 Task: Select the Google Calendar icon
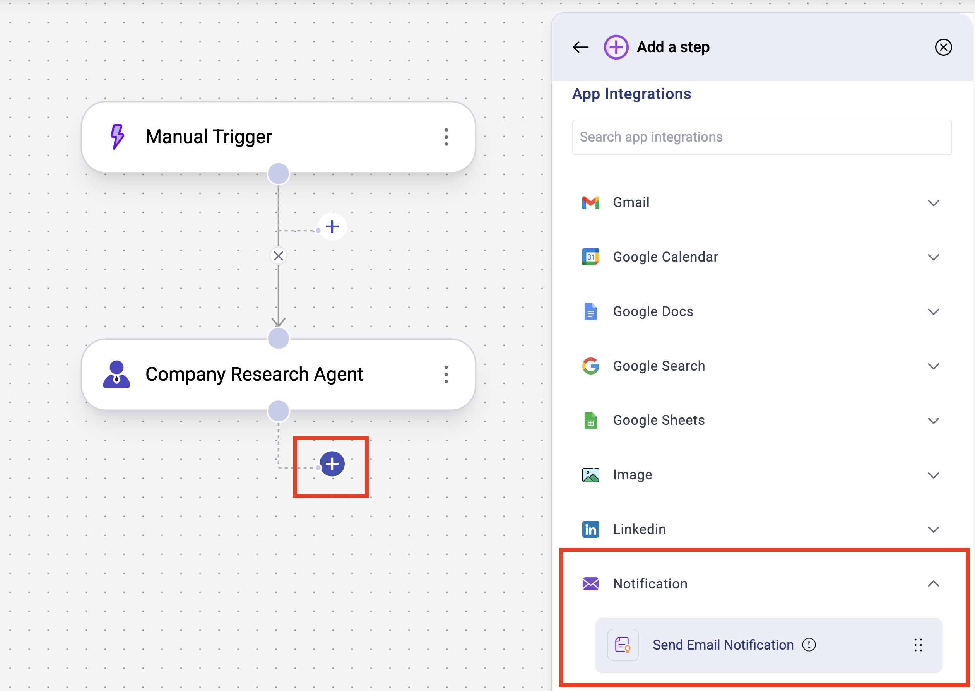591,257
